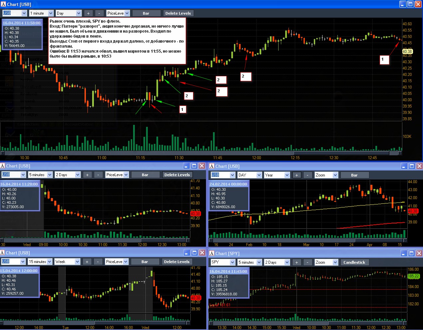Click the A app icon in SPY chart title
Screen dimensions: 423x330
212,253
